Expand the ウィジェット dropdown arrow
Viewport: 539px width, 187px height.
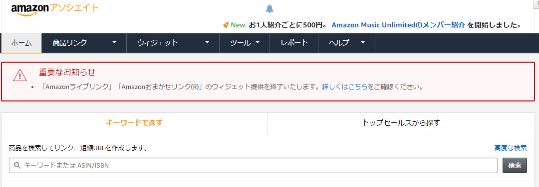pyautogui.click(x=207, y=43)
